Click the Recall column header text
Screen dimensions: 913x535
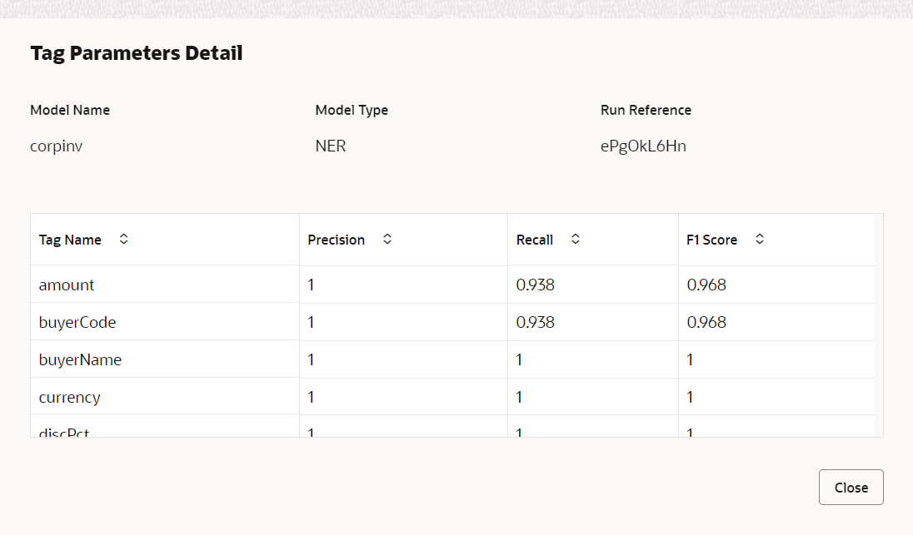pyautogui.click(x=534, y=240)
